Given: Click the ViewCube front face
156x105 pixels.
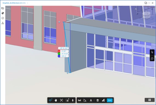Looking at the screenshot, I should tap(145, 16).
